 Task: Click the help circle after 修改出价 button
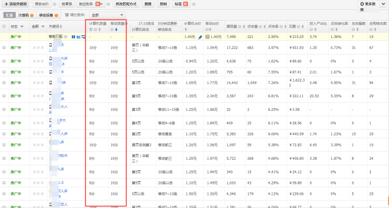[x=55, y=4]
